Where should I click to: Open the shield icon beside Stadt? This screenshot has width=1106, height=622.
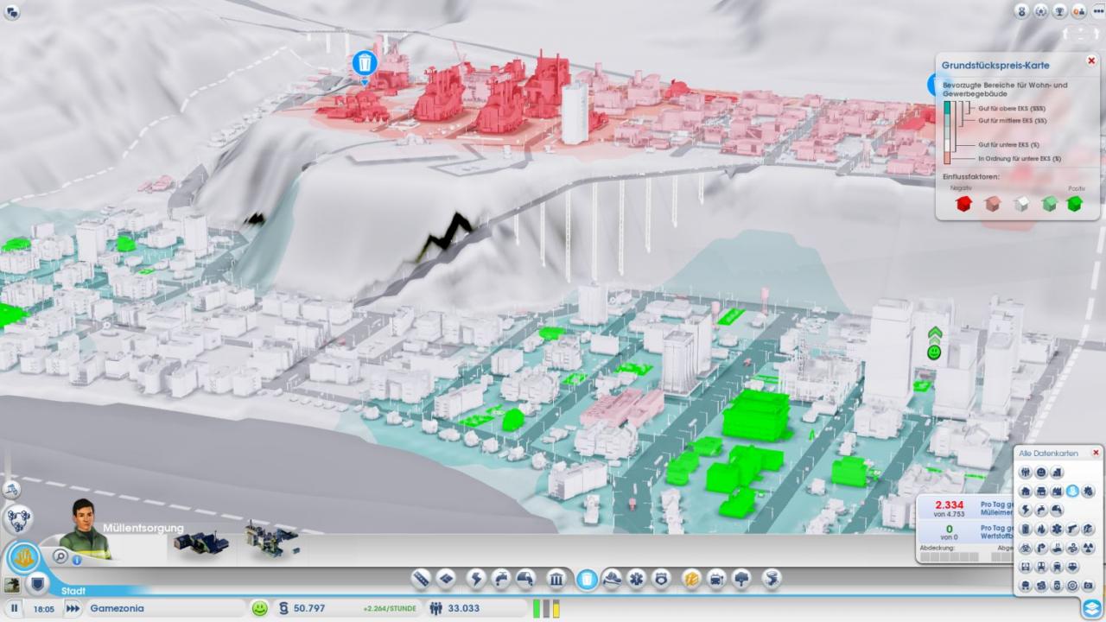coord(36,585)
